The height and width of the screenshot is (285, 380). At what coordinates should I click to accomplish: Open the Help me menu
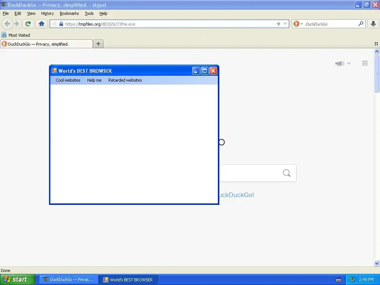point(94,80)
